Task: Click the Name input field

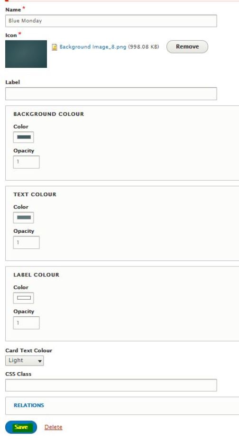Action: (x=111, y=21)
